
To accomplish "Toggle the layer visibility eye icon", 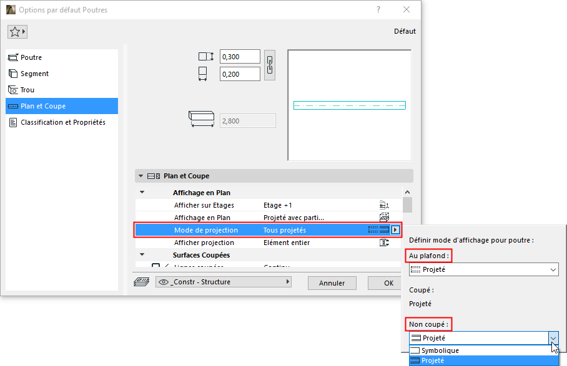I will [x=164, y=282].
